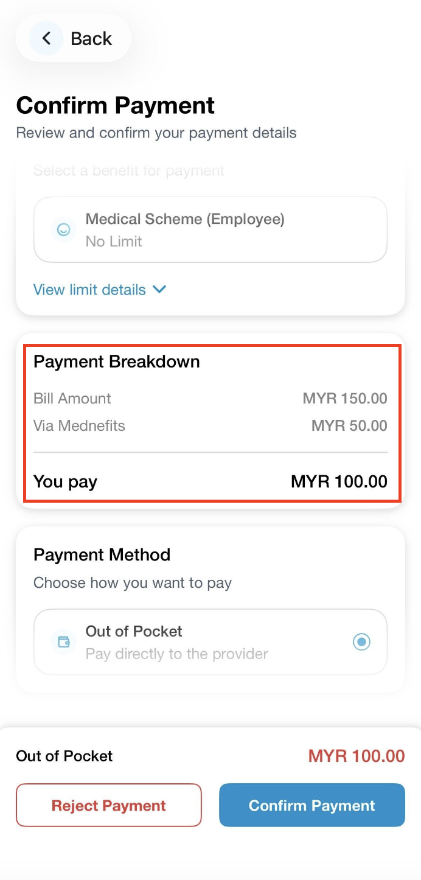
Task: Click the Via Mednefits amount MYR 50.00
Action: click(x=349, y=425)
